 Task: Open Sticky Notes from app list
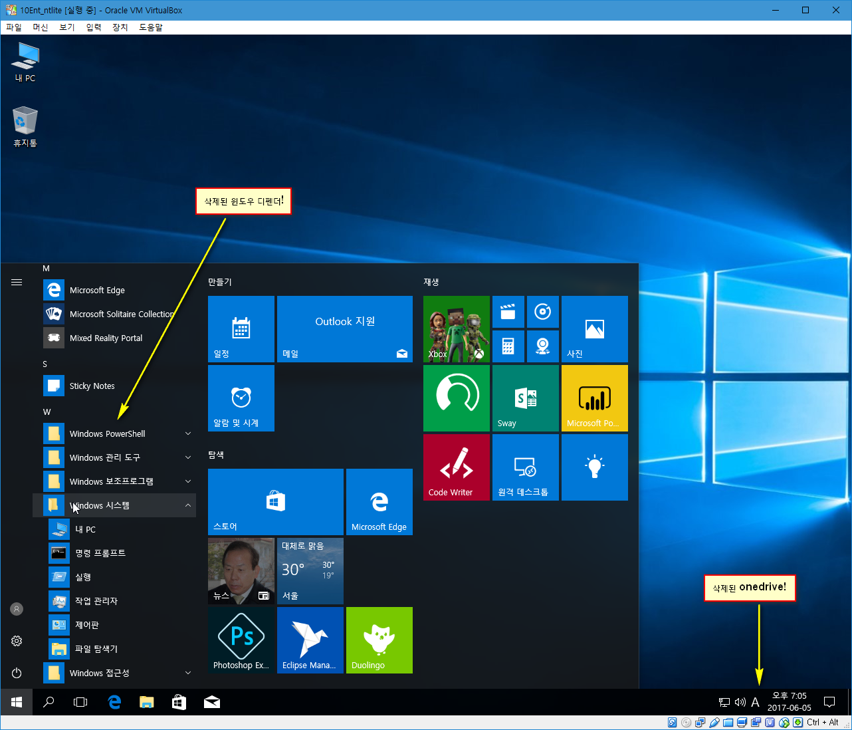[114, 386]
